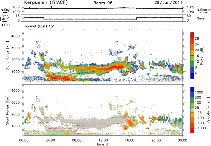Click the '18' frequency axis tick
Viewport: 211px width, 146px height.
(x=18, y=16)
